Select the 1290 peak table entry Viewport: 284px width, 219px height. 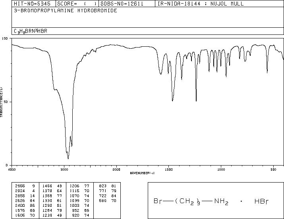[x=52, y=206]
